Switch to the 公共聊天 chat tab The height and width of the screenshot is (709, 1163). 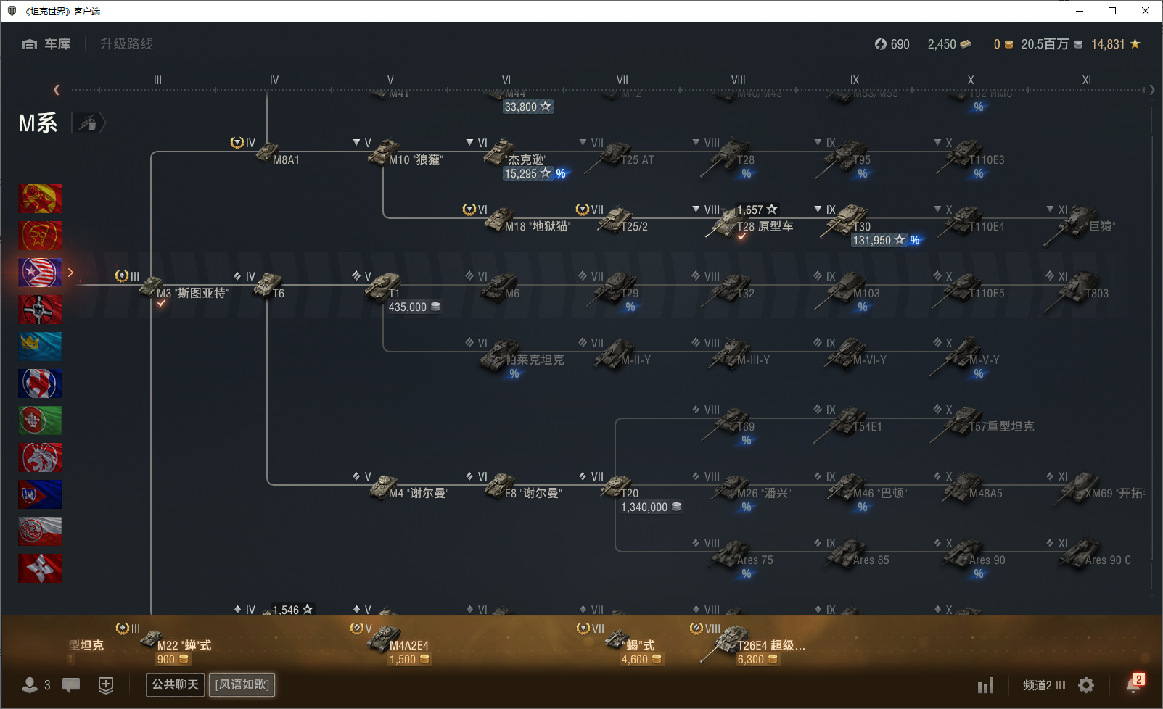[175, 684]
